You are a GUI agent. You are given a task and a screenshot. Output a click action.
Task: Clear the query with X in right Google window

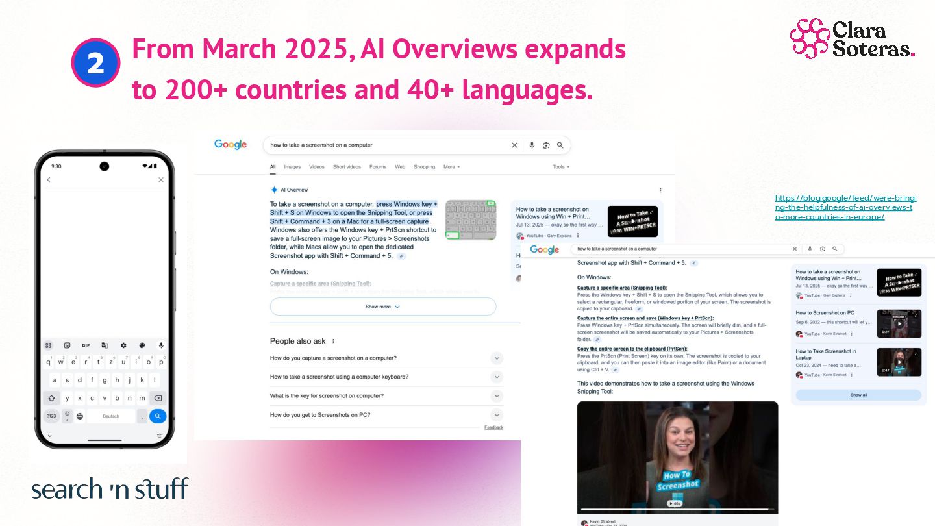(x=795, y=249)
